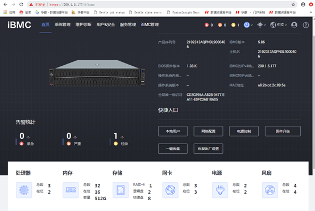Viewport: 315px width, 211px height.
Task: Click the 存储 card heading
Action: [x=117, y=173]
